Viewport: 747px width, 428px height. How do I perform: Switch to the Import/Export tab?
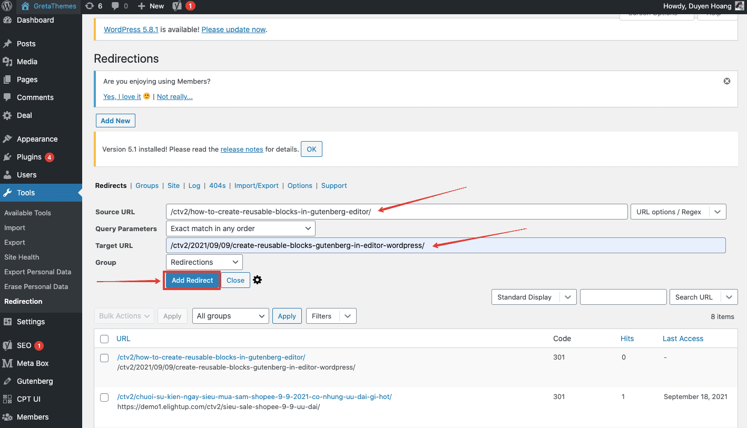(x=257, y=186)
